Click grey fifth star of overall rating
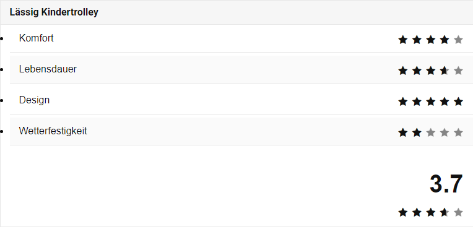473x229 pixels. pyautogui.click(x=458, y=212)
